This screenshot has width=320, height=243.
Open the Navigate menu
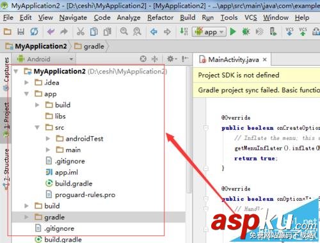tap(73, 18)
